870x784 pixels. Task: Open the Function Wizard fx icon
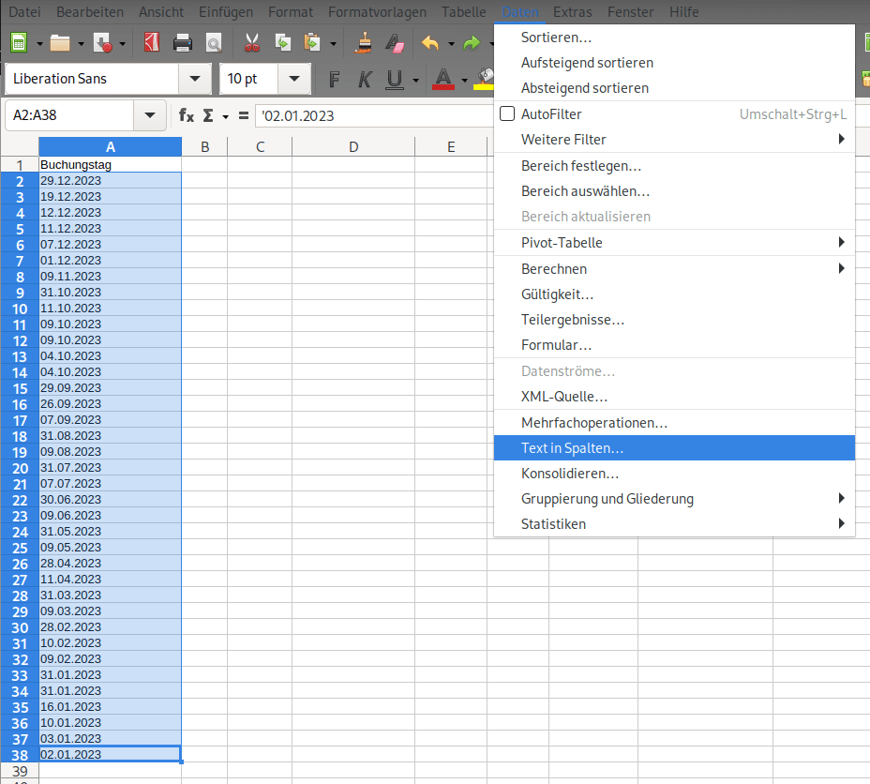tap(187, 115)
